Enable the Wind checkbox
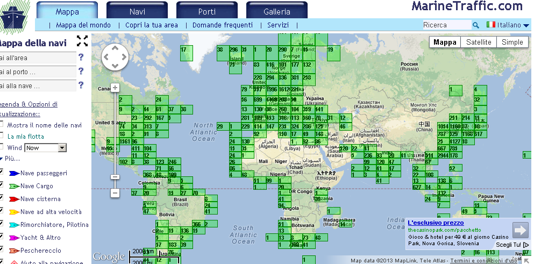The image size is (534, 264). [2, 147]
